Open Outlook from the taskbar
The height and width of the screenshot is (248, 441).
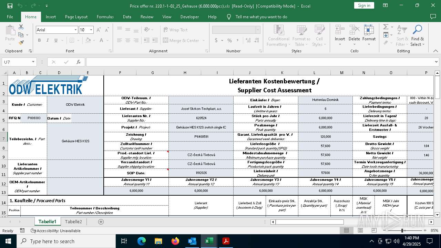[192, 241]
